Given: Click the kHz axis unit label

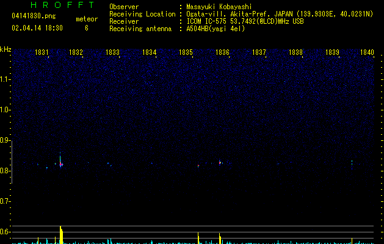Looking at the screenshot, I should click(5, 49).
